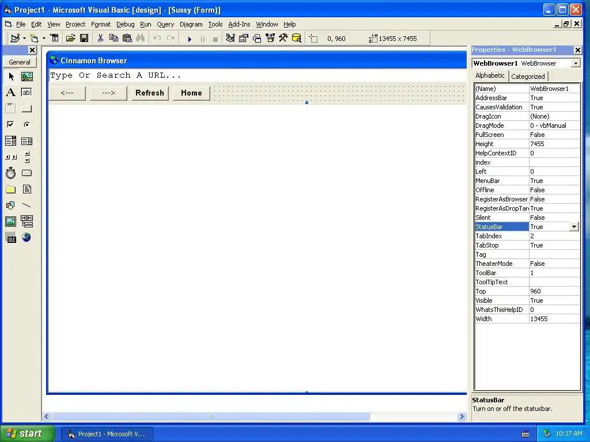Switch to the Alphabetic properties tab

490,75
